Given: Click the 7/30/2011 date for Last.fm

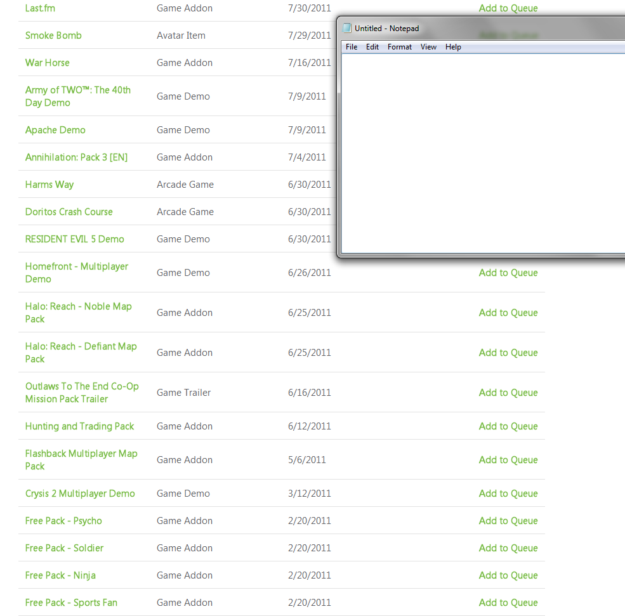Looking at the screenshot, I should tap(309, 8).
